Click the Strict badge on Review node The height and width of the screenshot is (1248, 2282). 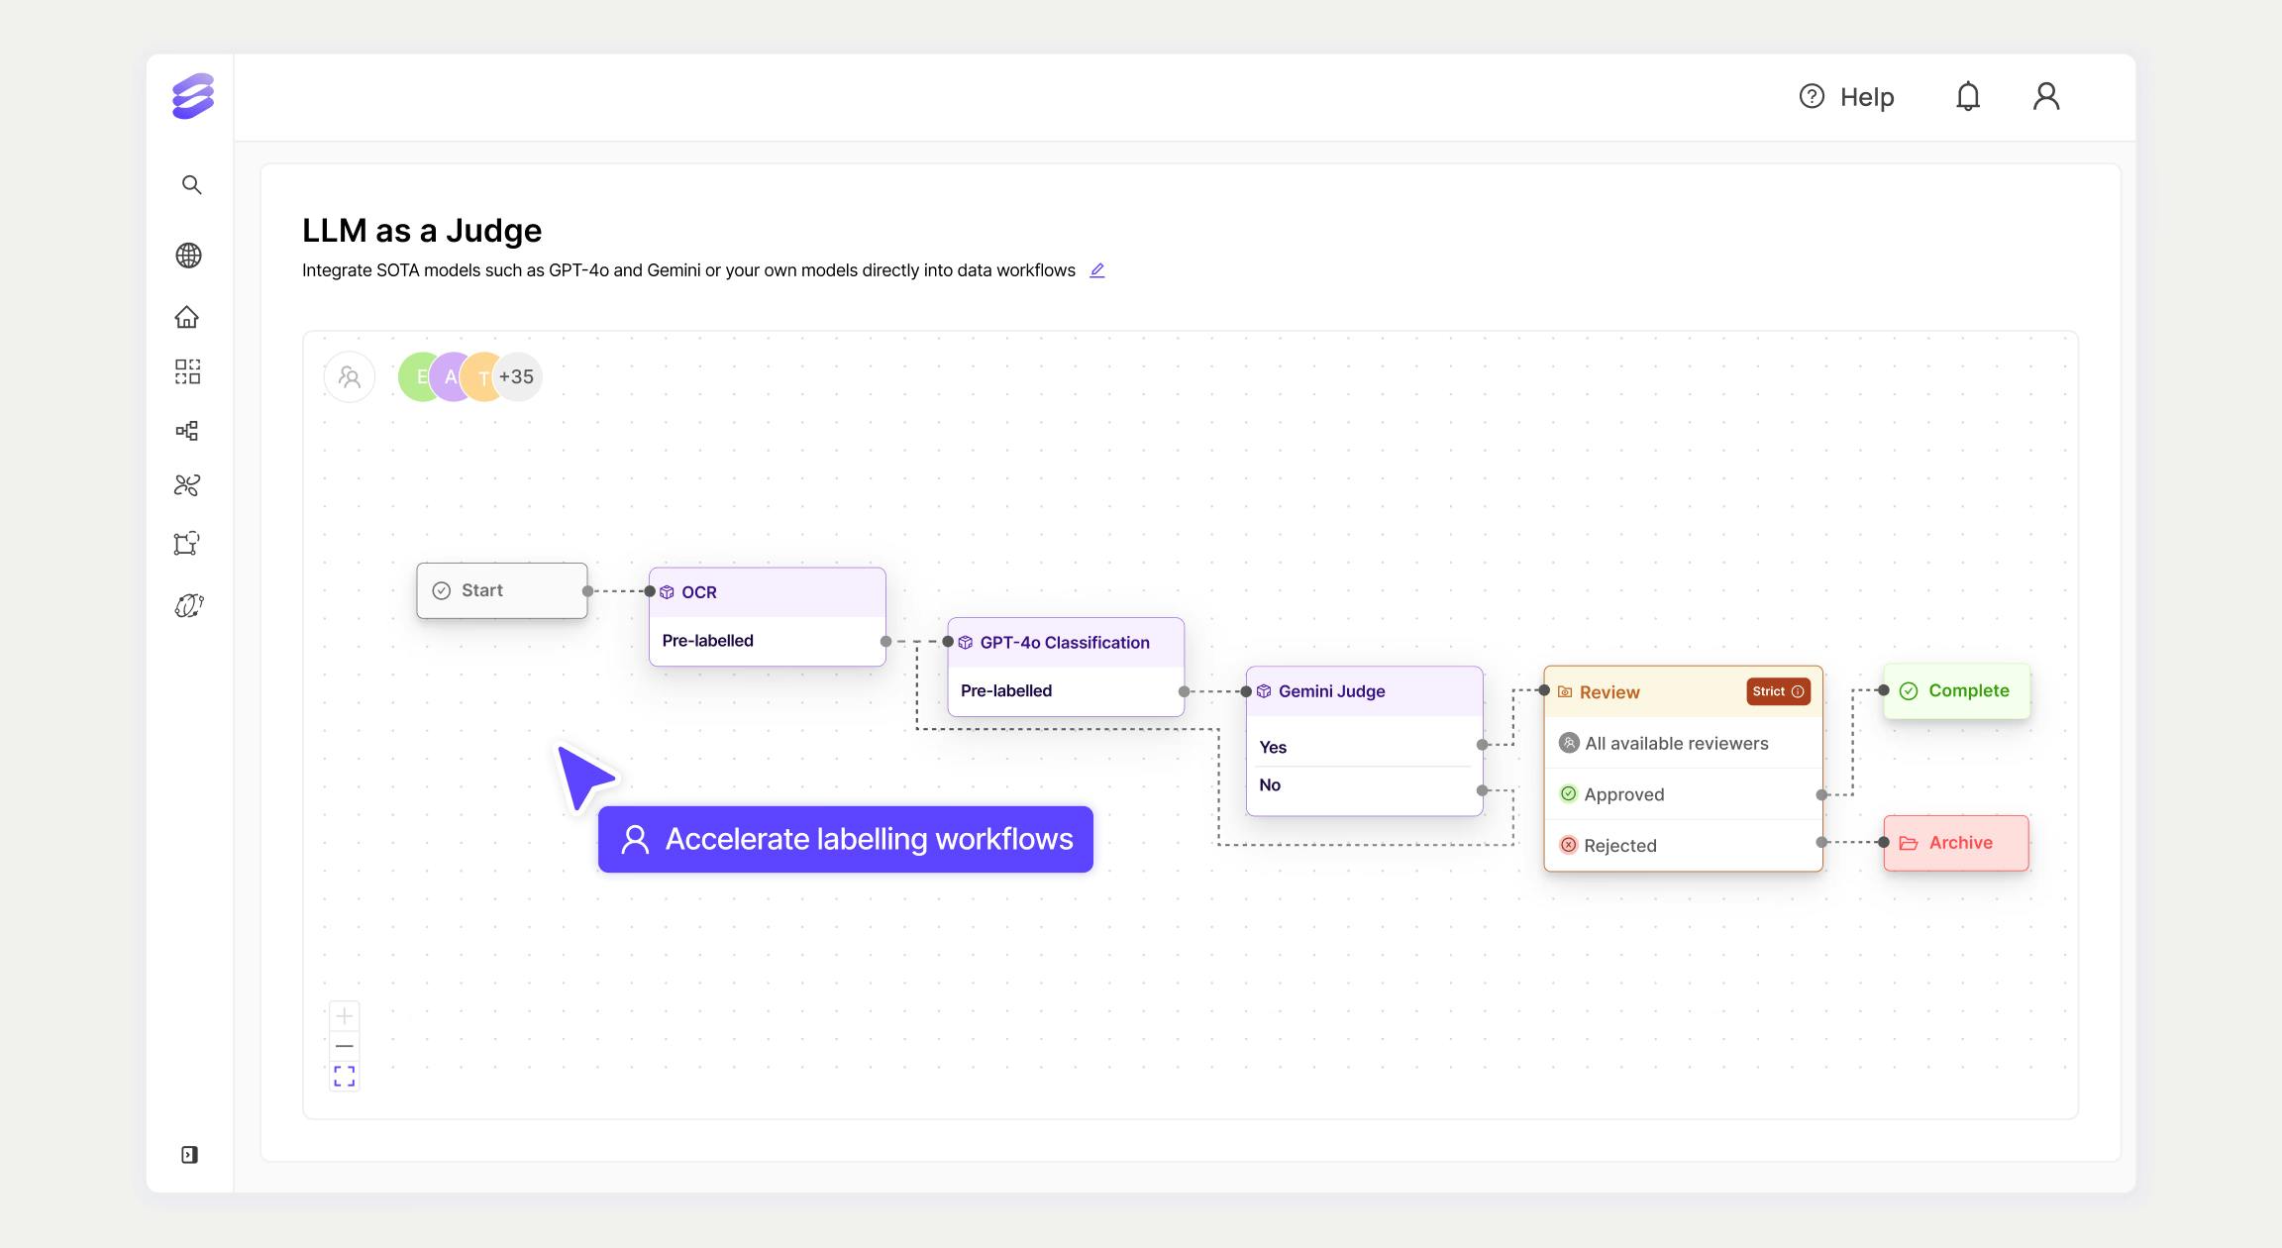[1778, 691]
